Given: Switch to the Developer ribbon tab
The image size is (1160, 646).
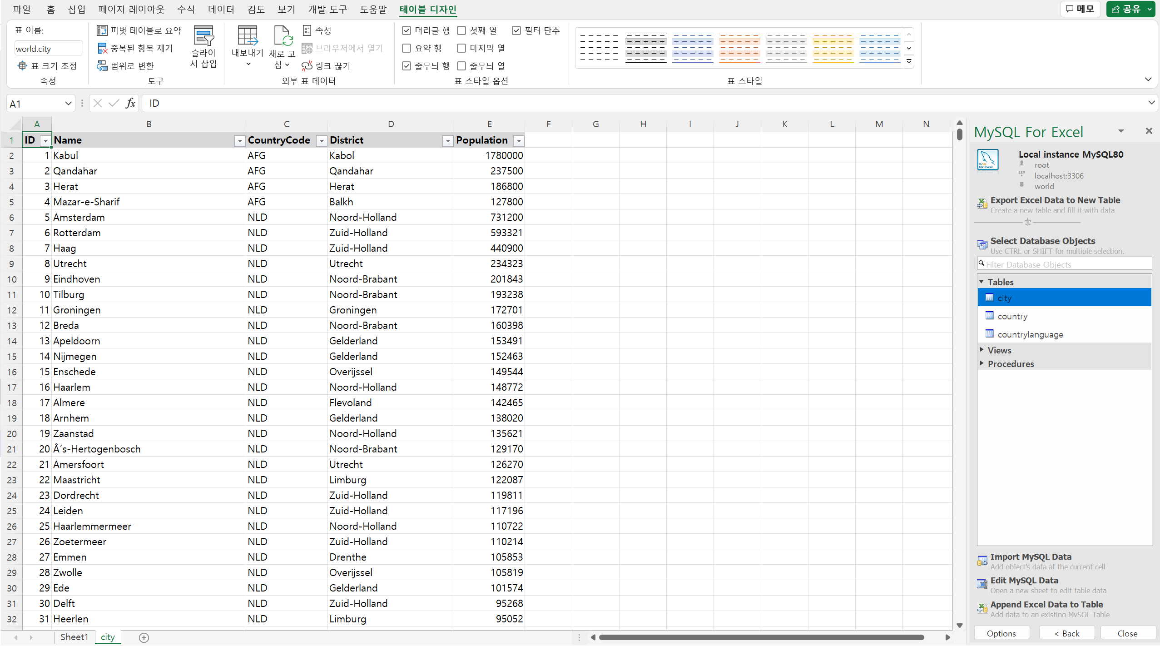Looking at the screenshot, I should point(327,9).
